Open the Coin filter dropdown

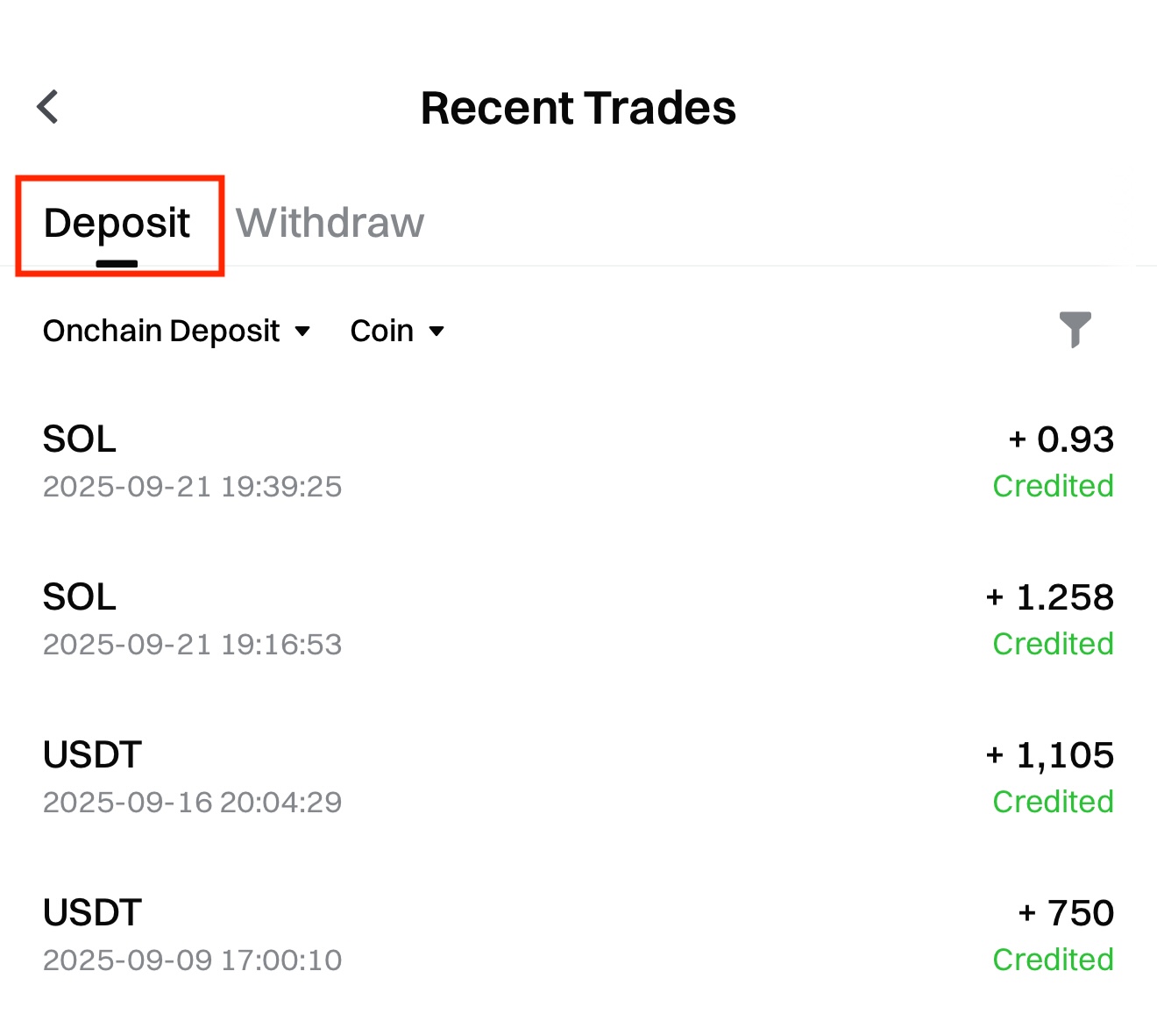[x=397, y=331]
